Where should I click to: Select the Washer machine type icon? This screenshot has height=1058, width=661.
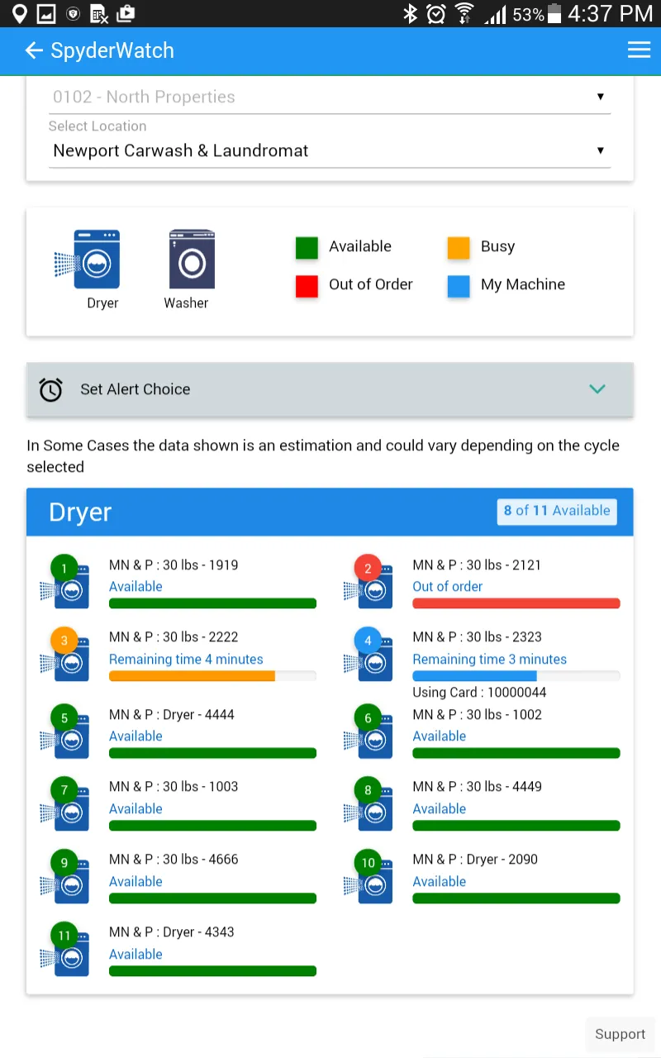(x=192, y=260)
